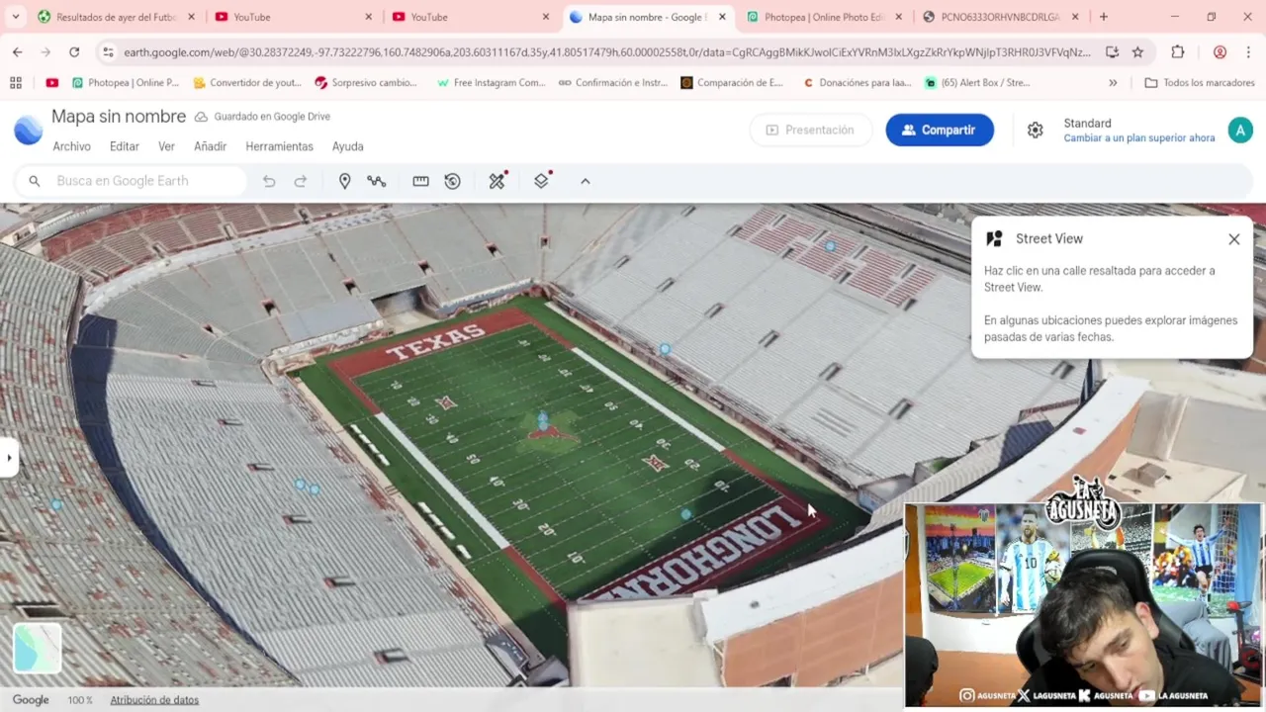Open the map layers stack icon
This screenshot has width=1266, height=712.
[x=541, y=181]
